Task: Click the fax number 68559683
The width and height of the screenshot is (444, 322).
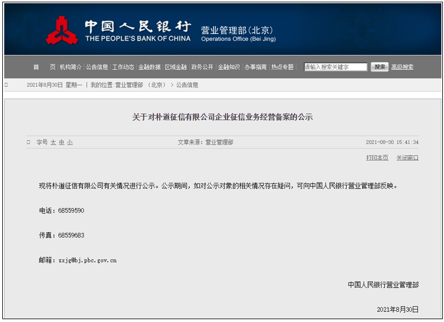Action: 71,235
